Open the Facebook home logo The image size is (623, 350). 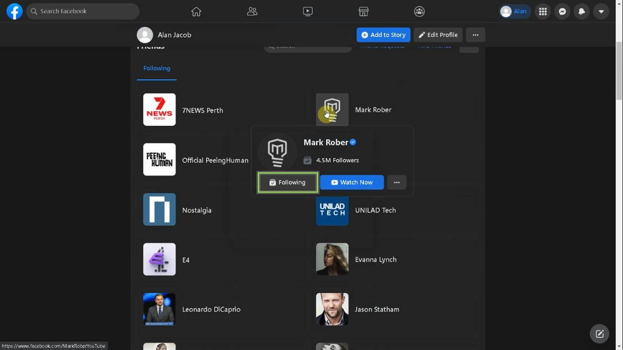(x=15, y=11)
